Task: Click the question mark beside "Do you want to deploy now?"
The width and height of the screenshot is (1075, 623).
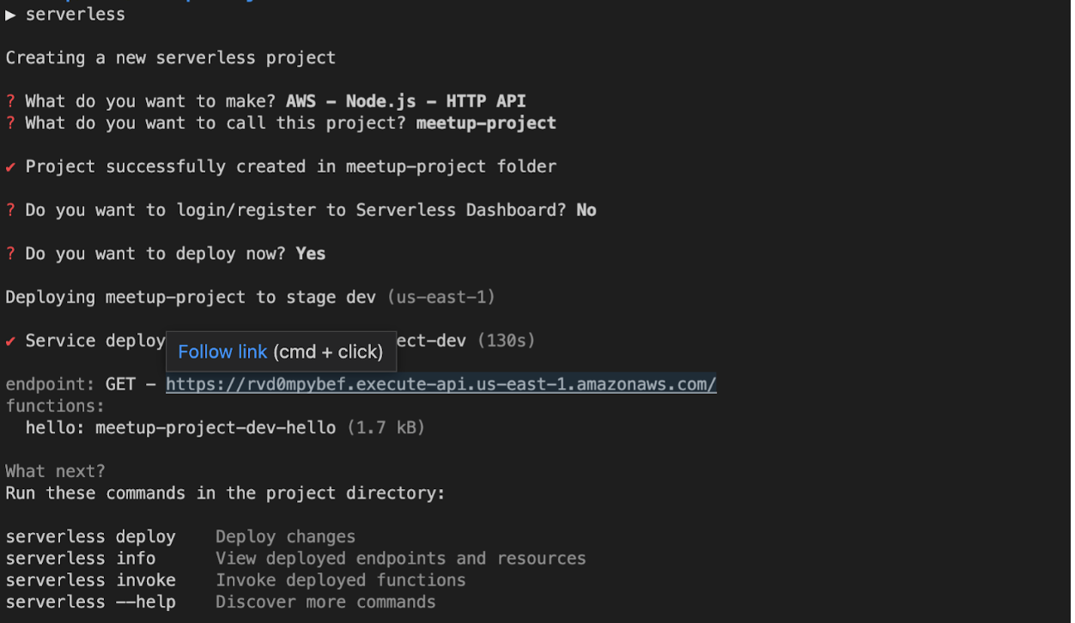Action: click(x=10, y=254)
